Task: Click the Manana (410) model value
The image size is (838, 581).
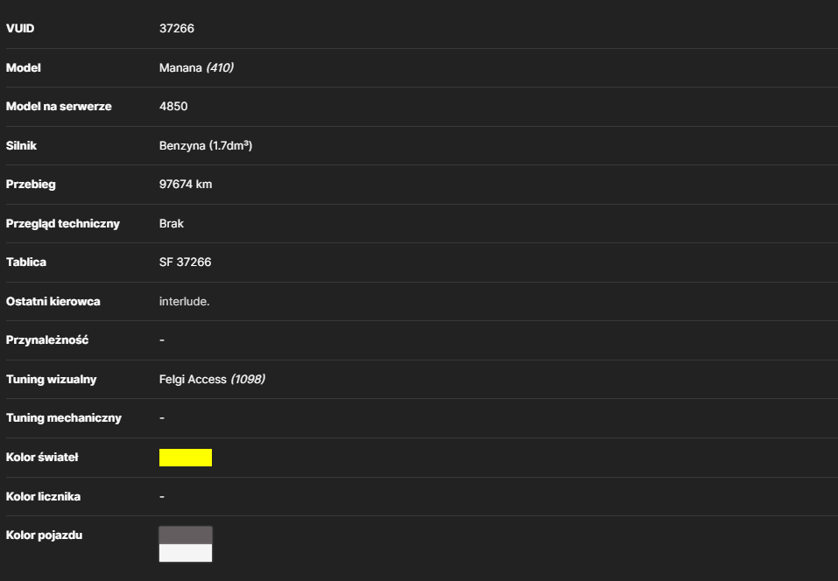Action: (196, 68)
